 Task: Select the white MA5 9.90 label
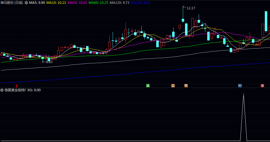coord(37,3)
